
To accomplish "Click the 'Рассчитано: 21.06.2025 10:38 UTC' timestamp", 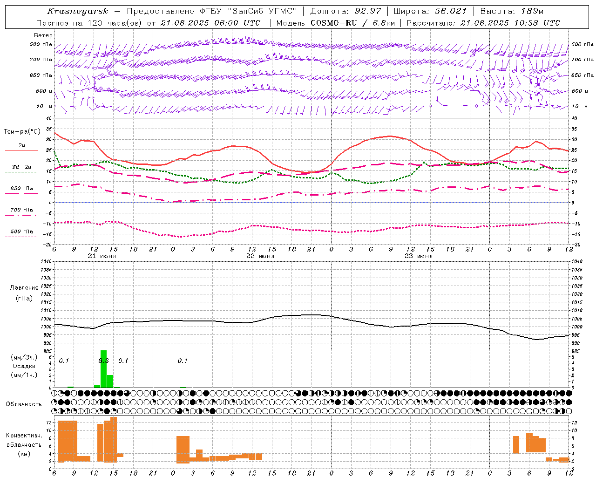I will point(483,23).
